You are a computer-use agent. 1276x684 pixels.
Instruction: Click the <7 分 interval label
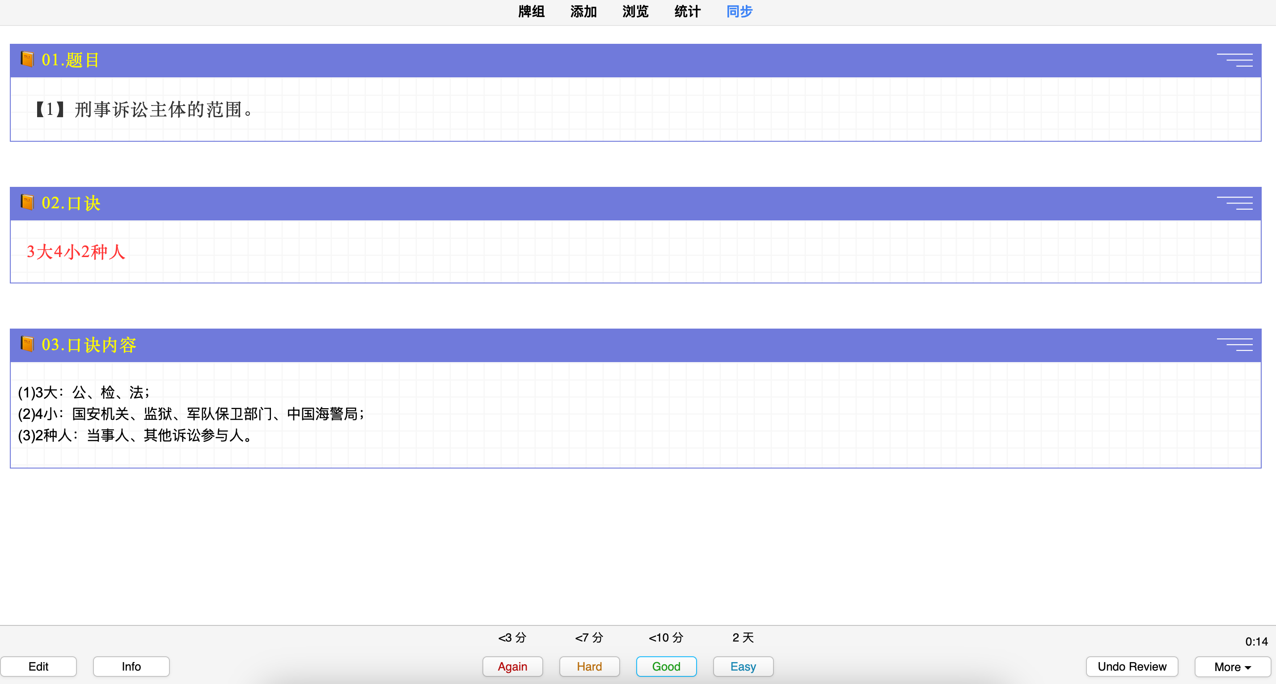pyautogui.click(x=589, y=638)
